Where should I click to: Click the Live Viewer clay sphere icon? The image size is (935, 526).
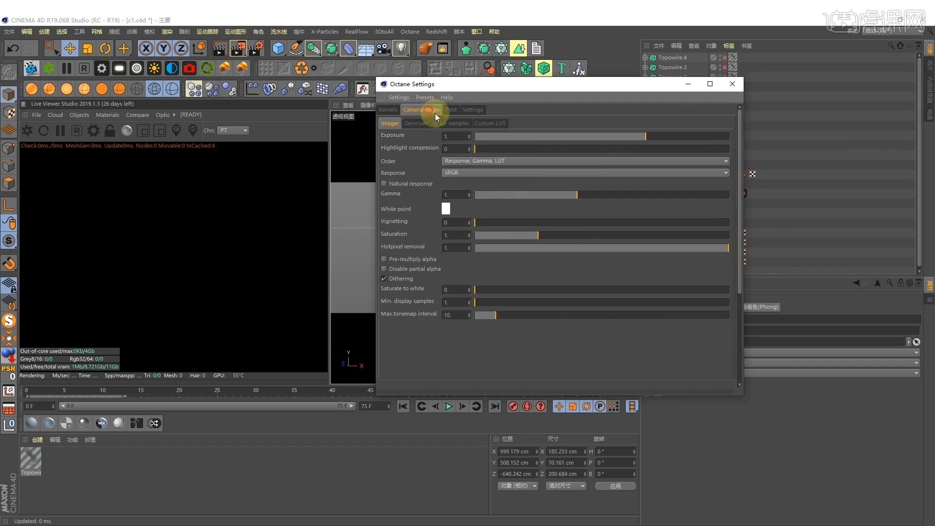pyautogui.click(x=127, y=131)
